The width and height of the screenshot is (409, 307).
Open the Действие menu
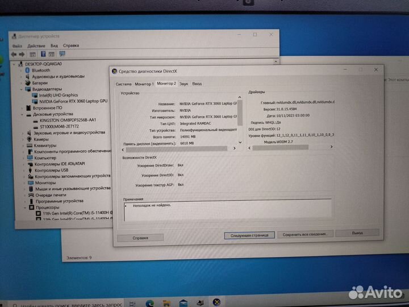(x=36, y=45)
